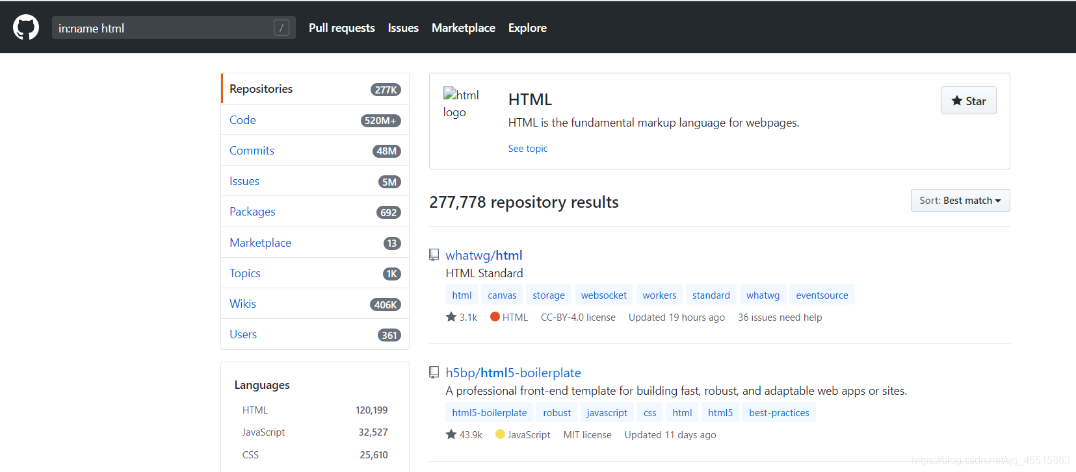The height and width of the screenshot is (472, 1076).
Task: Open the Sort: Best match dropdown
Action: pos(960,201)
